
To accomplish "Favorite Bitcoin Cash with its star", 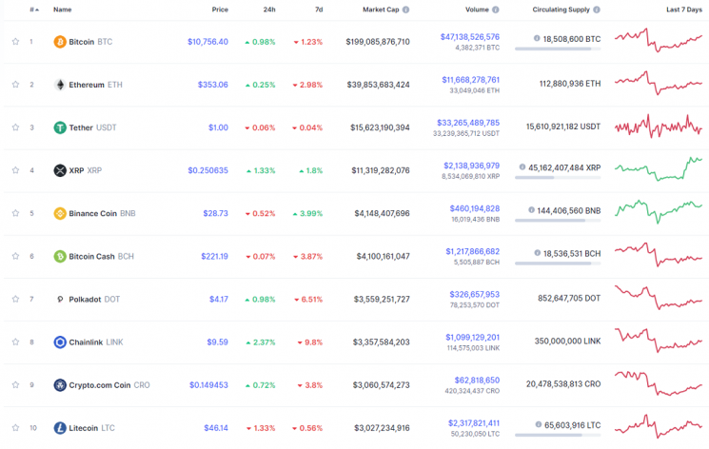I will coord(15,256).
